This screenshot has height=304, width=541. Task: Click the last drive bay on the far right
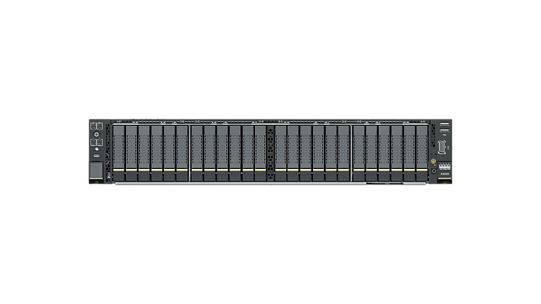click(x=422, y=154)
